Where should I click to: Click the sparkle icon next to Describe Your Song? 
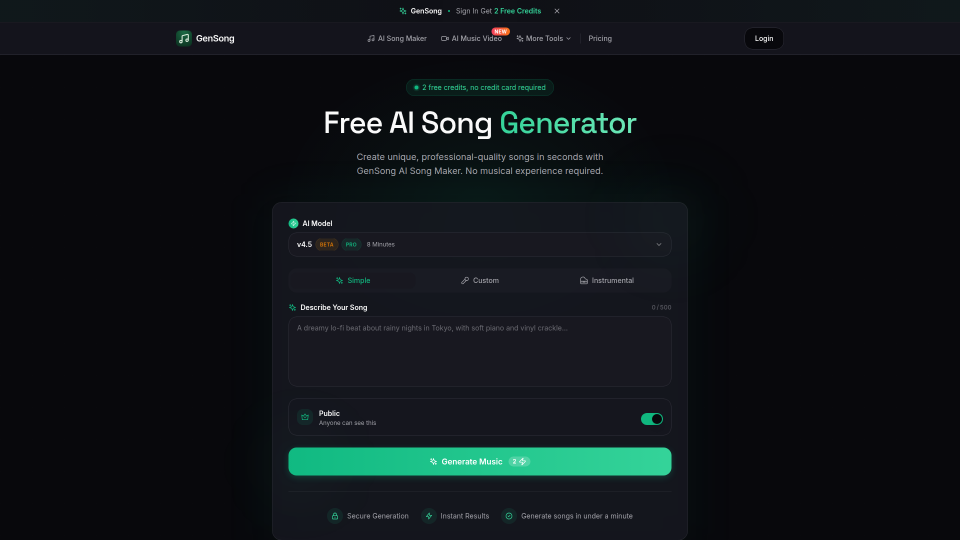pos(292,307)
